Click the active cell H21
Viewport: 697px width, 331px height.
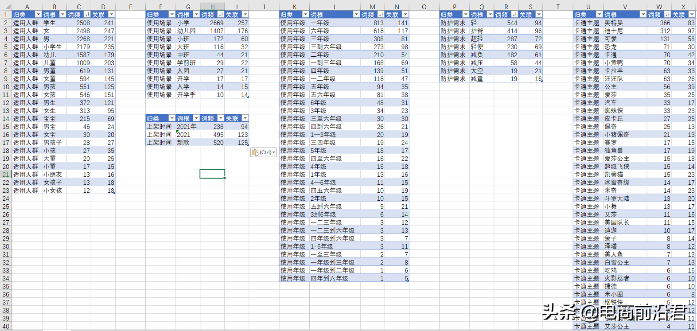[212, 174]
